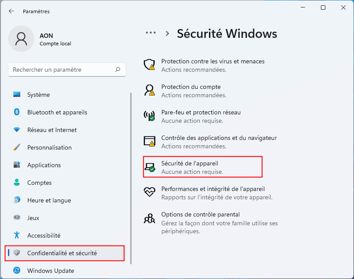Open Pare-feu et protection réseau

tap(201, 112)
